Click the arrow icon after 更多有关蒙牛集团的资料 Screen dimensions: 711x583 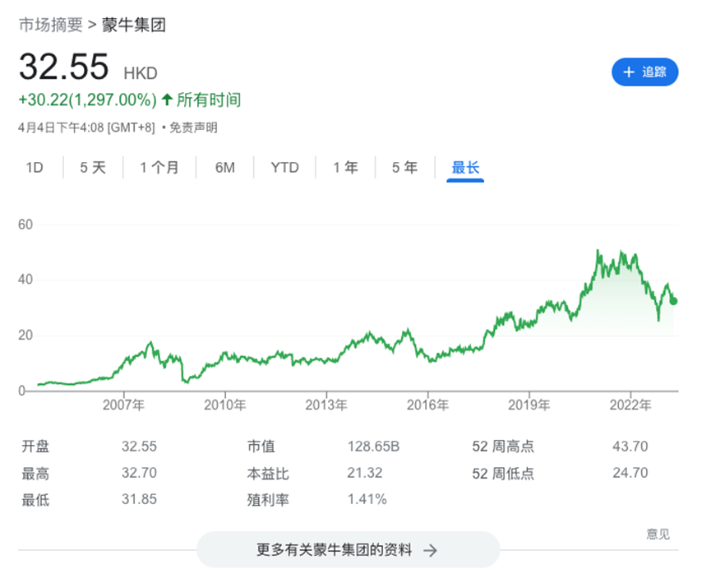pos(430,551)
